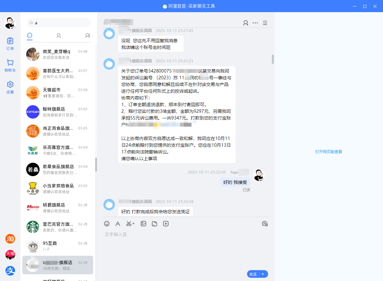Viewport: 383px width, 281px height.
Task: Open the 购物车 shopping cart
Action: coord(10,66)
